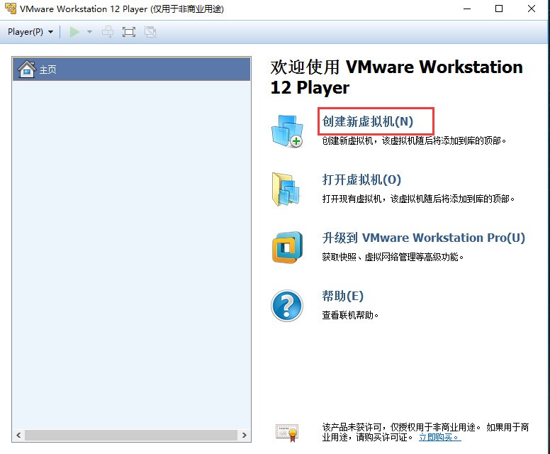Viewport: 550px width, 454px height.
Task: Expand the power options dropdown arrow
Action: point(89,32)
